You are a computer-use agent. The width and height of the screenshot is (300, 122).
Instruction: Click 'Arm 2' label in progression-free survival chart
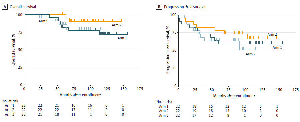click(272, 34)
